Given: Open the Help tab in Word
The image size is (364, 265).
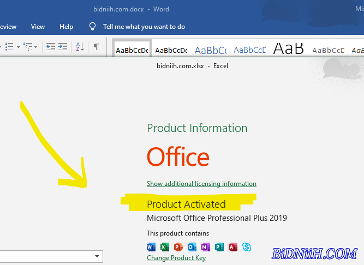Looking at the screenshot, I should (66, 27).
